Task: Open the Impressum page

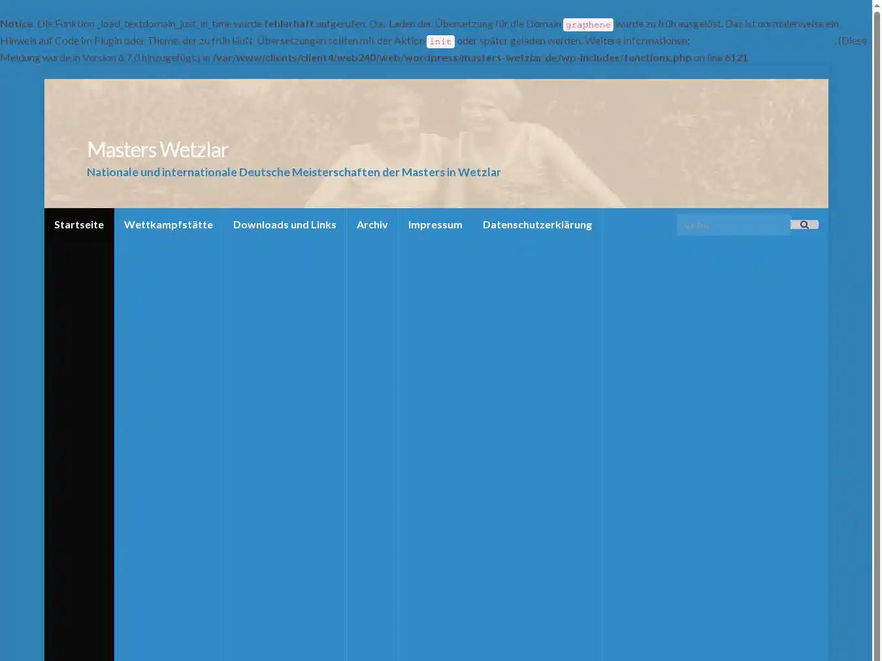Action: [x=435, y=224]
